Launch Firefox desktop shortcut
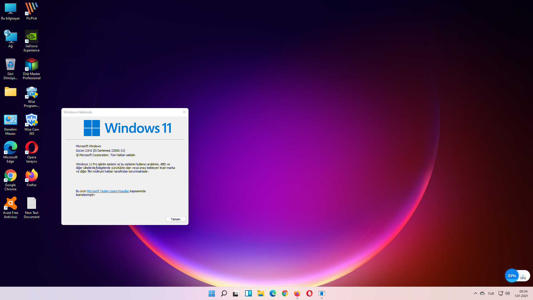533x300 pixels. (x=32, y=178)
